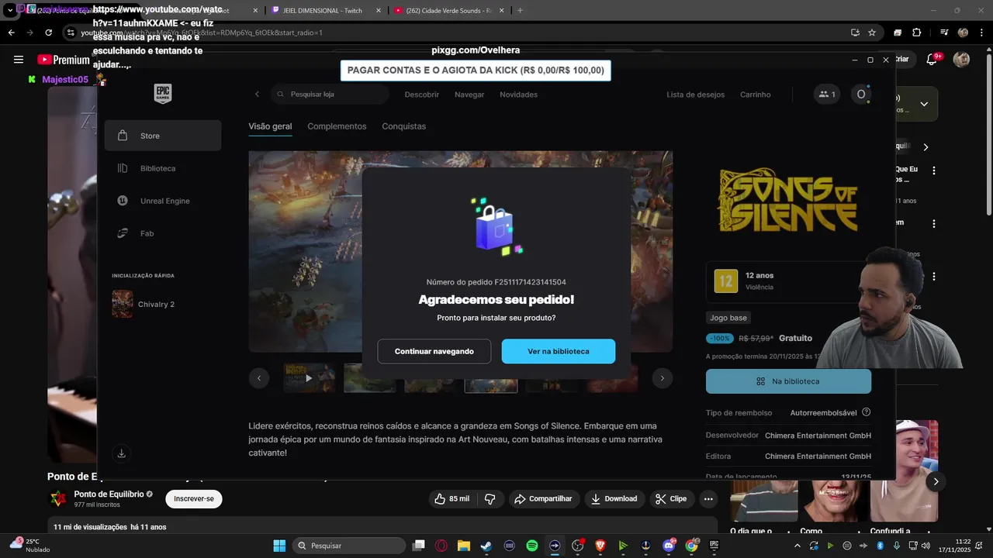
Task: Go back with the store back arrow
Action: (257, 95)
